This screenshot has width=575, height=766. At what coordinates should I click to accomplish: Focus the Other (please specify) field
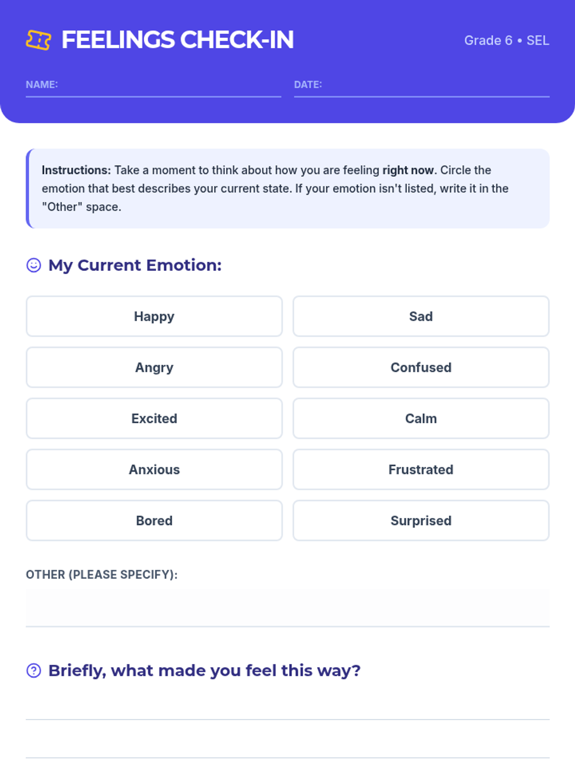pyautogui.click(x=287, y=608)
